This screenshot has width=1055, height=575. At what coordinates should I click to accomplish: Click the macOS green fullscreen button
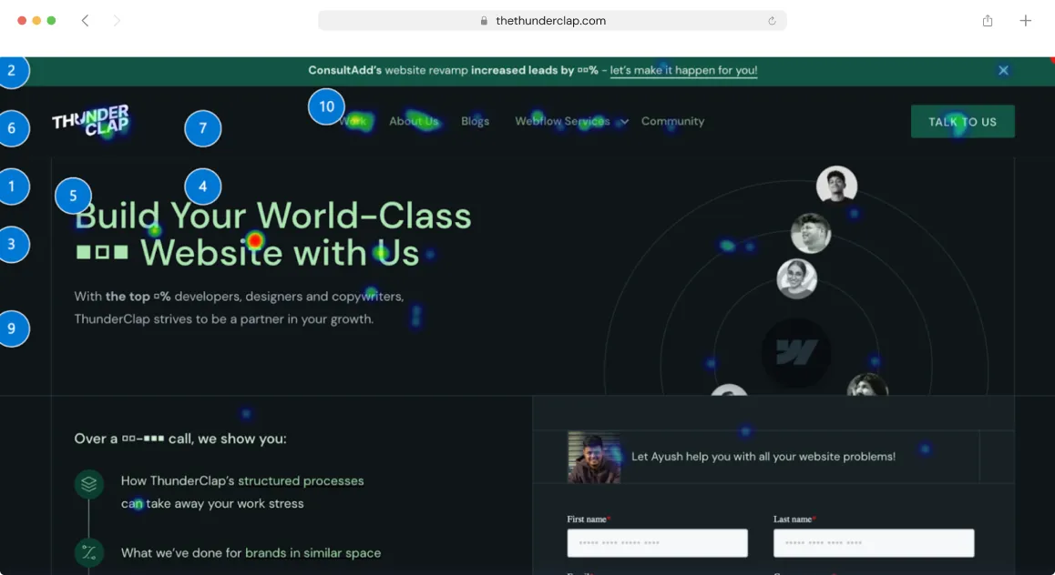click(x=51, y=21)
